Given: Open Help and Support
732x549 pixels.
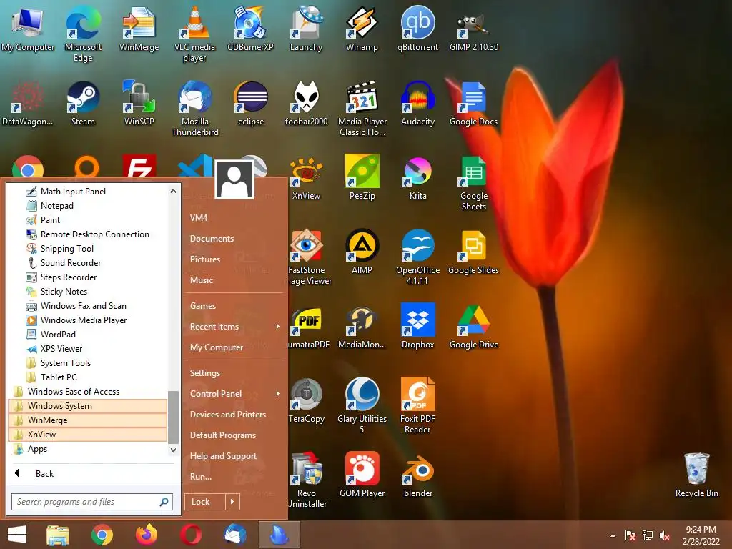Looking at the screenshot, I should [x=223, y=456].
